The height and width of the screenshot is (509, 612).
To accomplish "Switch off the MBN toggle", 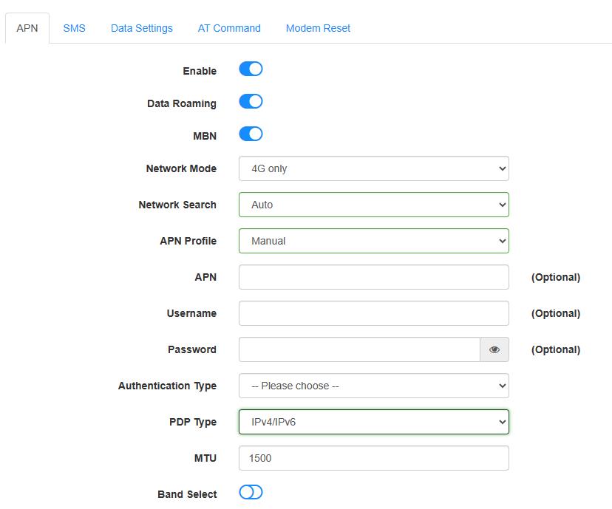I will point(251,134).
